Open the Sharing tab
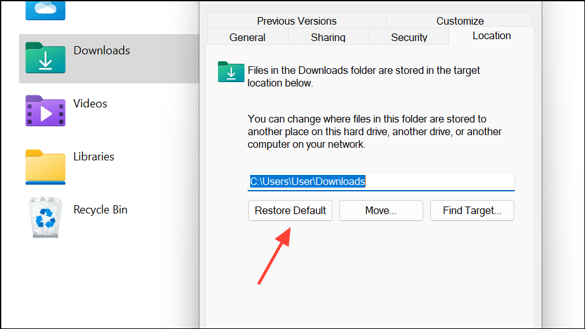The height and width of the screenshot is (329, 585). coord(328,37)
